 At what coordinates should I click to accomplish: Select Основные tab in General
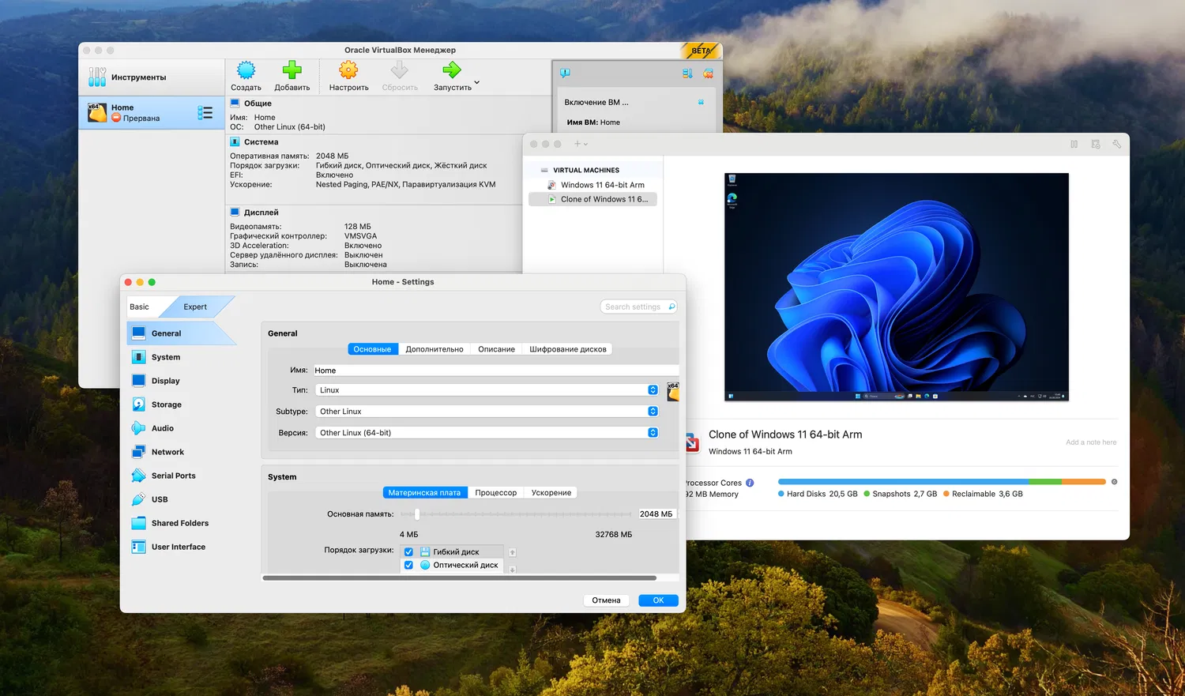point(372,349)
